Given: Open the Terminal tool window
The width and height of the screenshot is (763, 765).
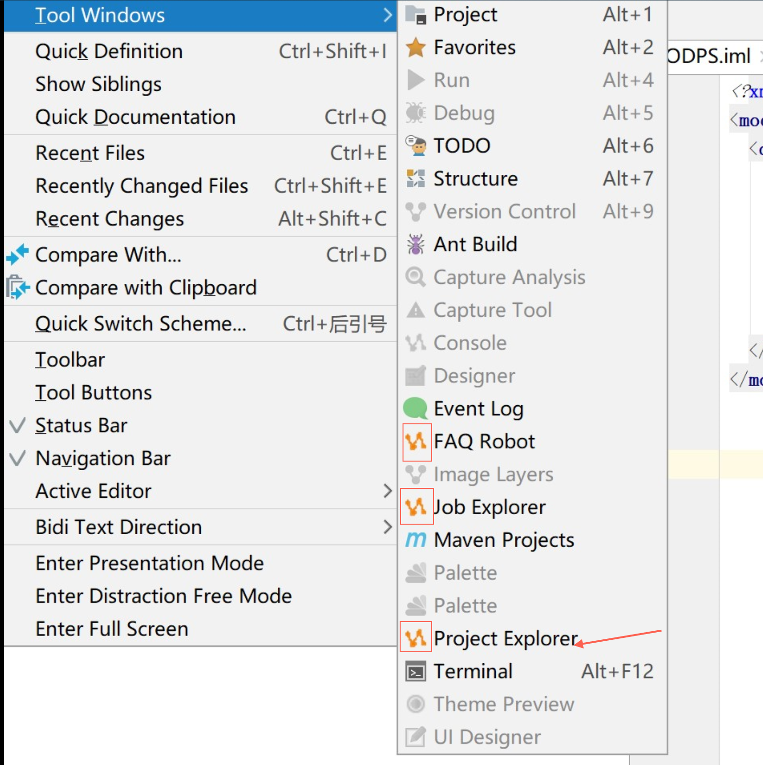Looking at the screenshot, I should pos(532,671).
